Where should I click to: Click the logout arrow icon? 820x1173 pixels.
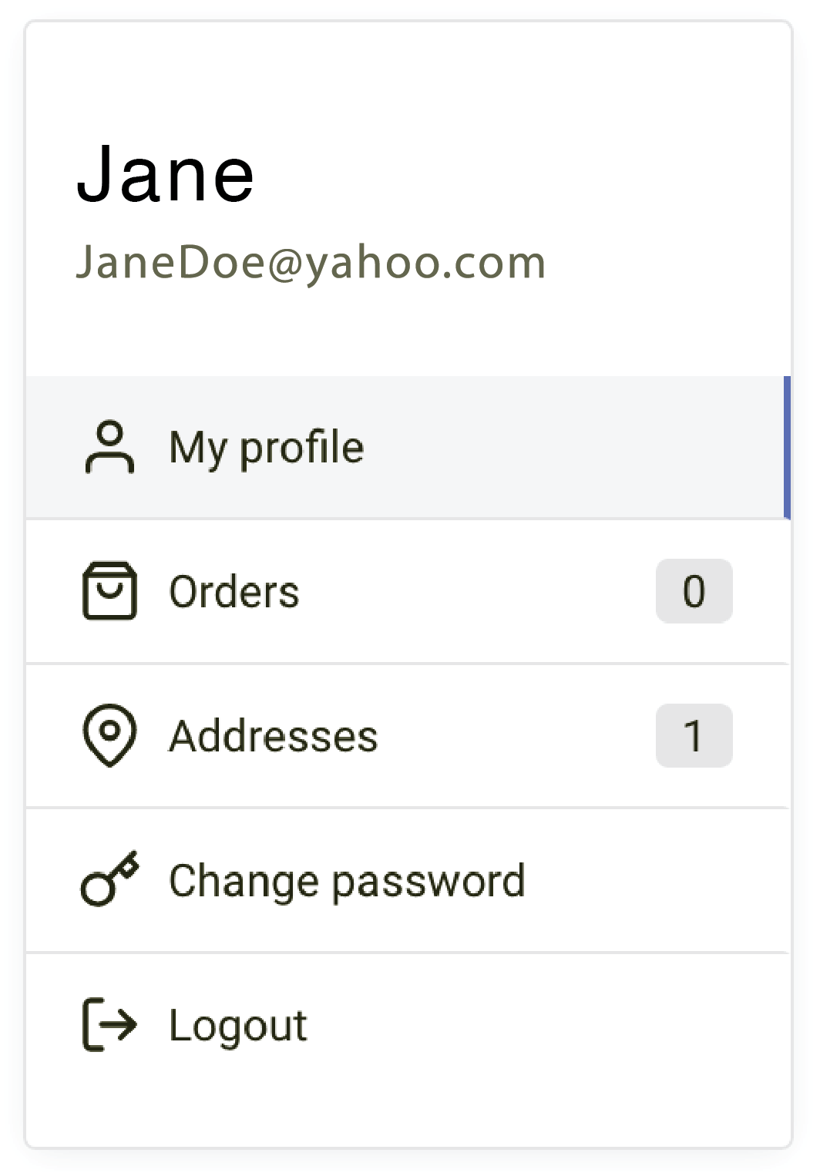(x=109, y=1024)
